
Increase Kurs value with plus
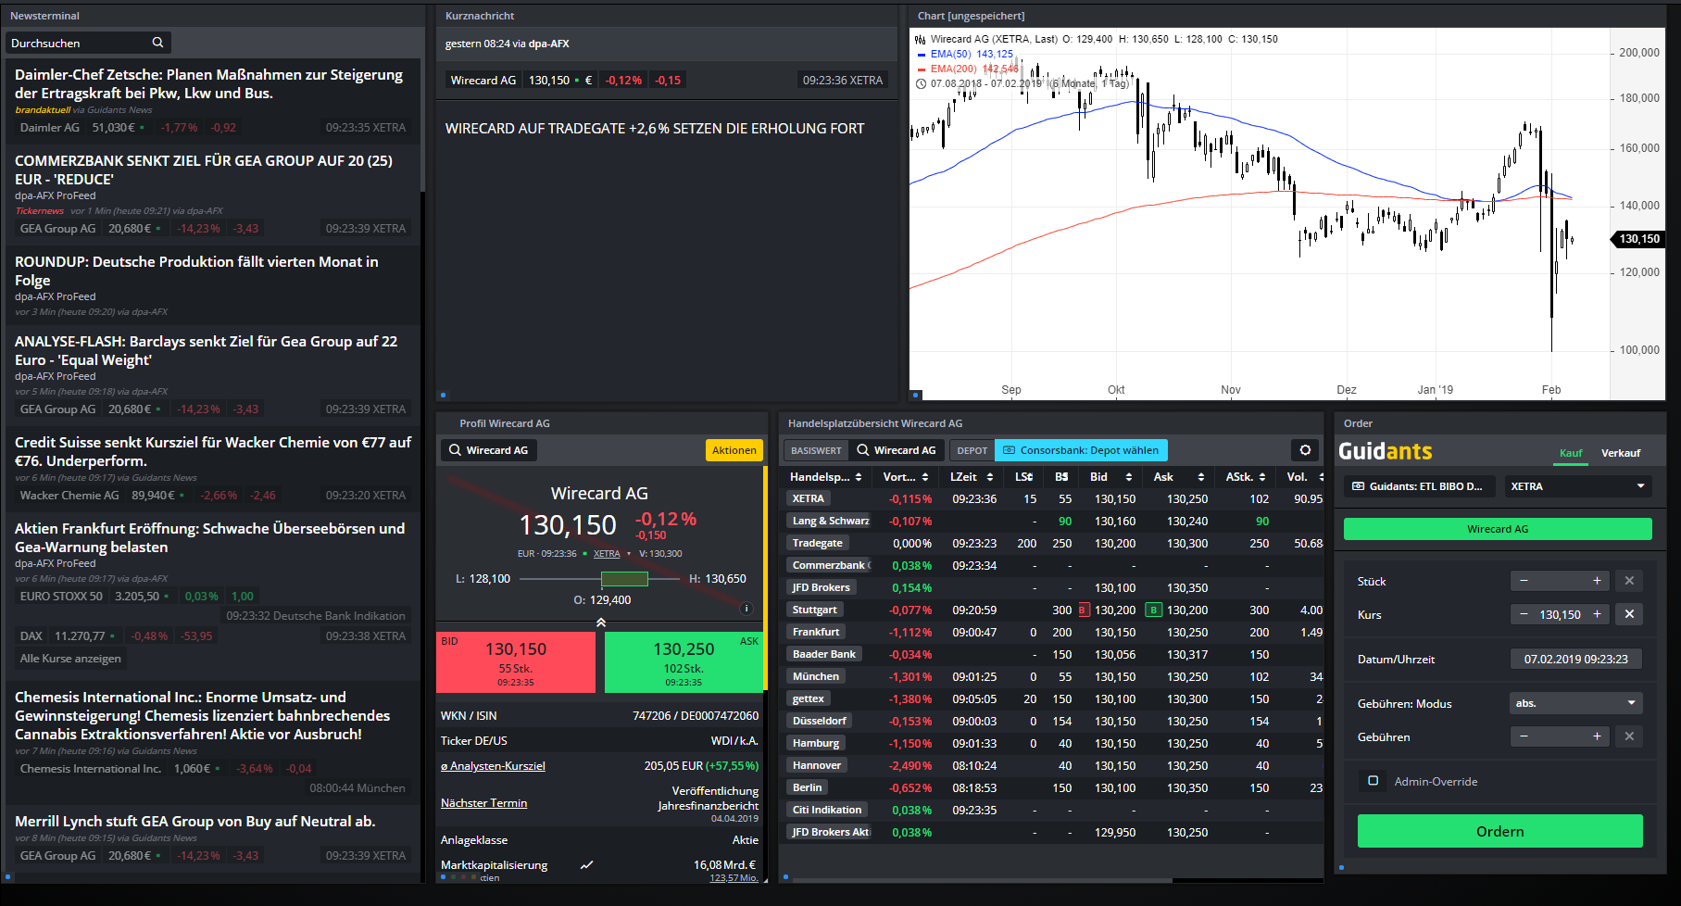click(x=1597, y=614)
